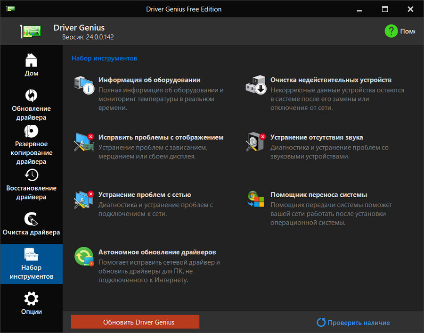Open Исправить проблемы с отображением title

point(161,137)
